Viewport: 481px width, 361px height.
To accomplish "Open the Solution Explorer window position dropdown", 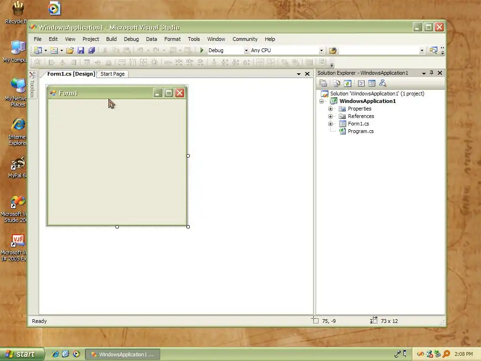I will (424, 73).
